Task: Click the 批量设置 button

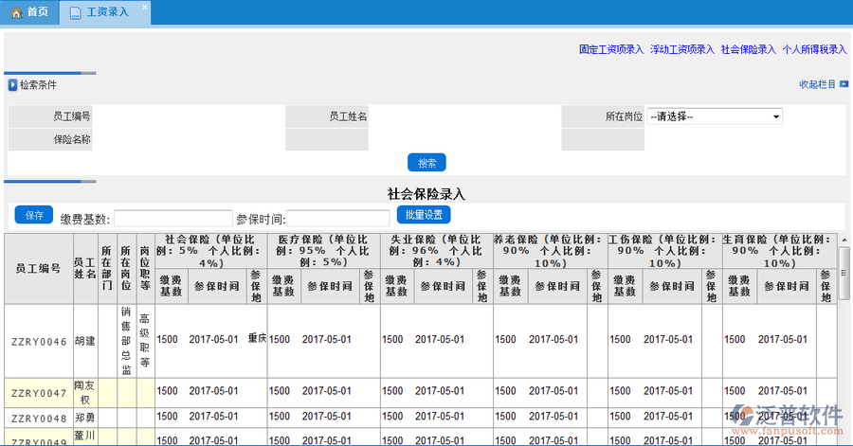Action: pyautogui.click(x=420, y=215)
